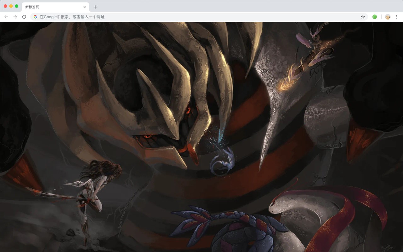The width and height of the screenshot is (403, 252).
Task: Bookmark this page with the star icon
Action: pos(363,17)
